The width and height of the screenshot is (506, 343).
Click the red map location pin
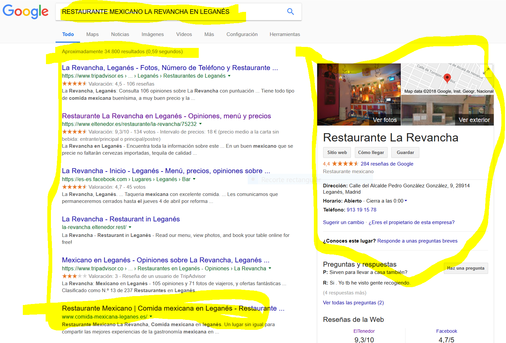tap(447, 78)
